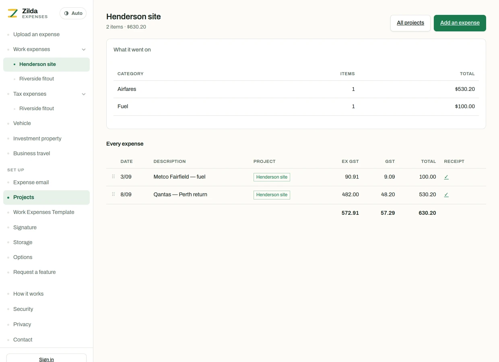Open the Contact page

pyautogui.click(x=23, y=339)
